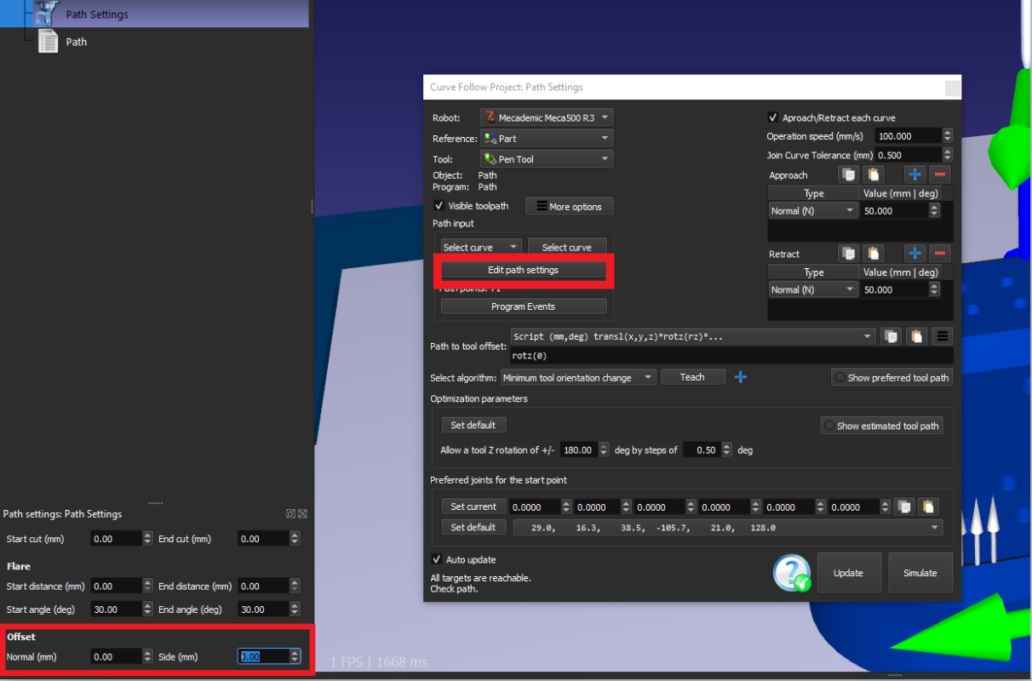
Task: Paste into the Retract movement list
Action: [874, 254]
